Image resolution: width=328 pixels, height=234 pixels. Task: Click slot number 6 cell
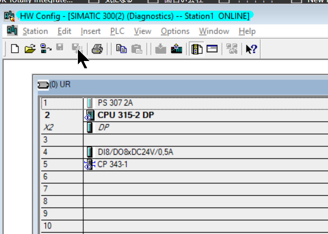click(x=62, y=177)
